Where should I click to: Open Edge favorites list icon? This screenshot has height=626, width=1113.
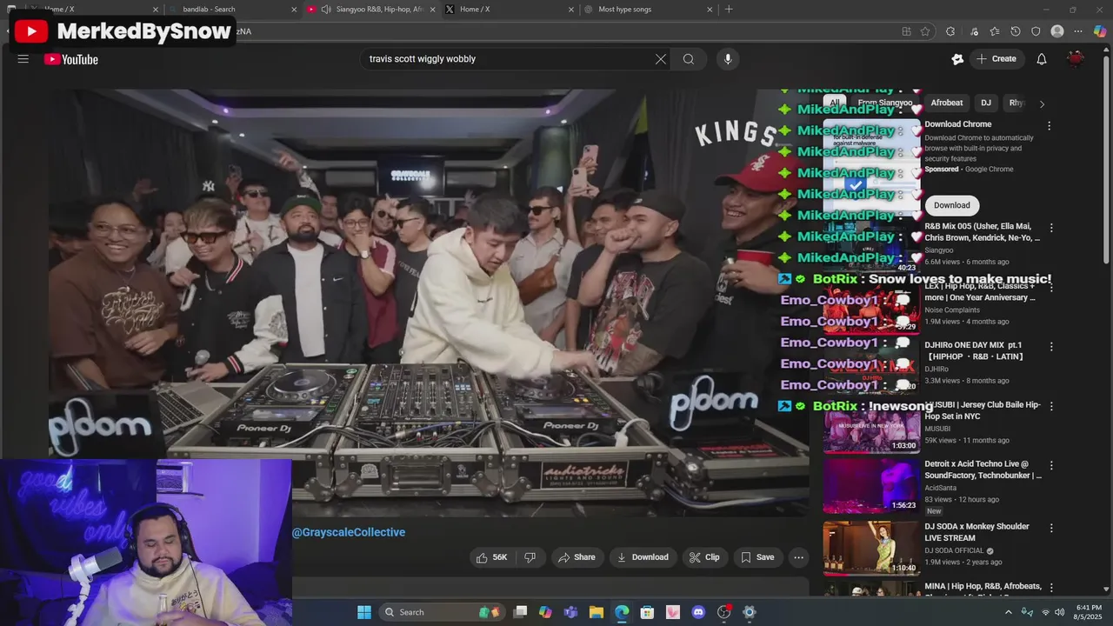(x=995, y=31)
